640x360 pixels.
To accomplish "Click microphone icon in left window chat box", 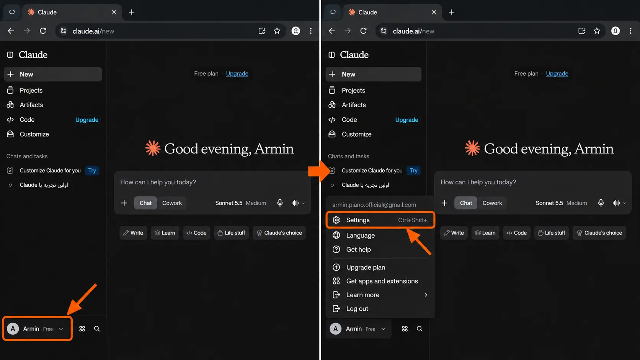I will pos(280,203).
